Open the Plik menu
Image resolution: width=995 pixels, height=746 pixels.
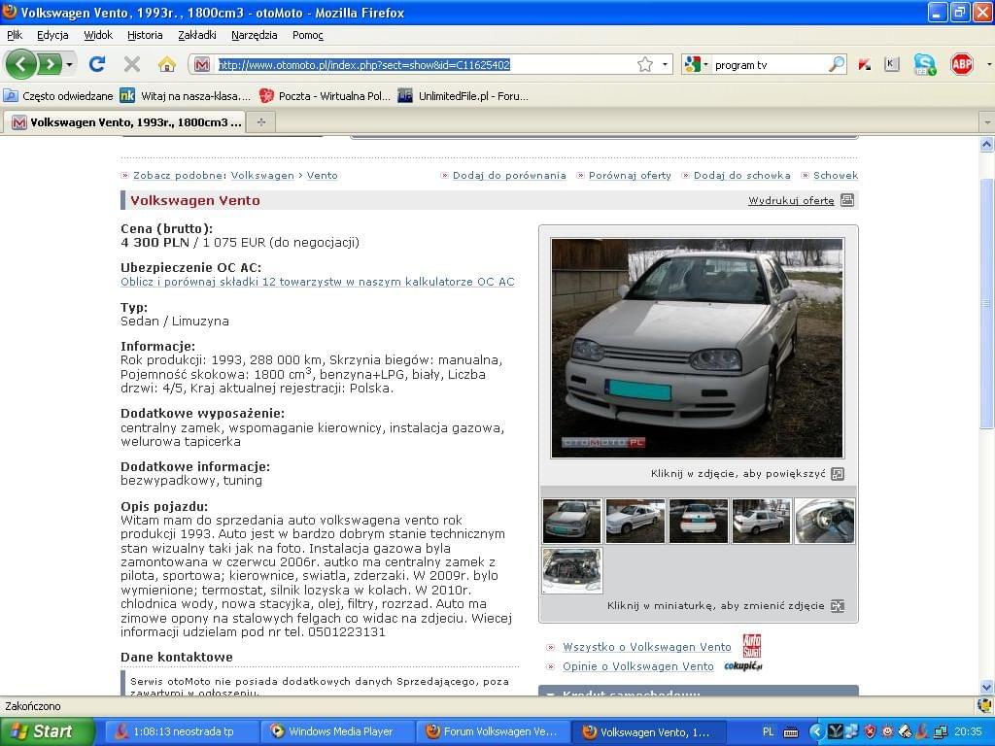[14, 35]
